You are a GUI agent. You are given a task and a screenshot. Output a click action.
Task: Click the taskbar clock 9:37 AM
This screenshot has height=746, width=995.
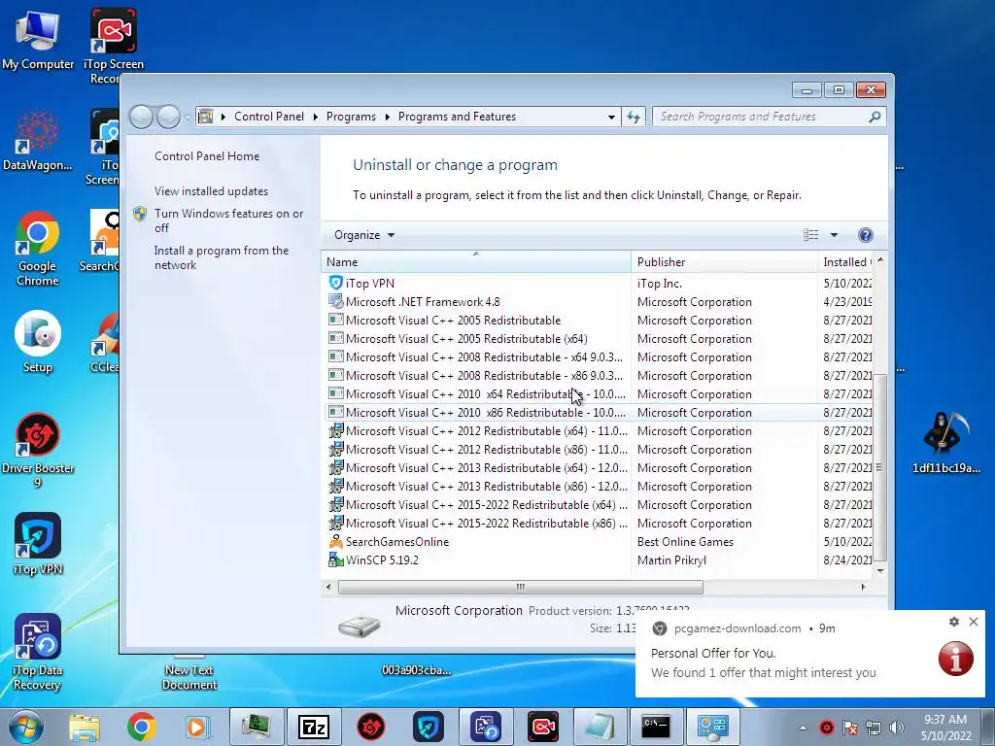945,728
